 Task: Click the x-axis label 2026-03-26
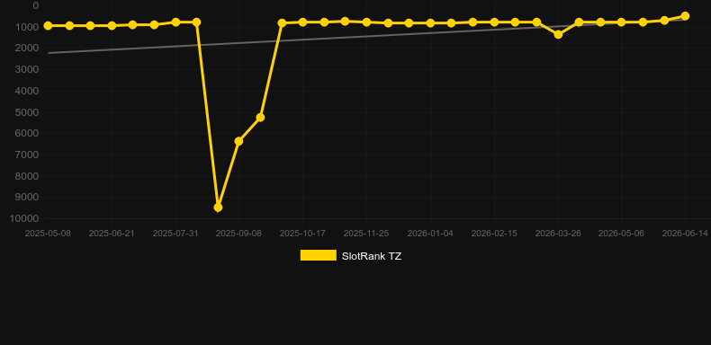tap(558, 234)
